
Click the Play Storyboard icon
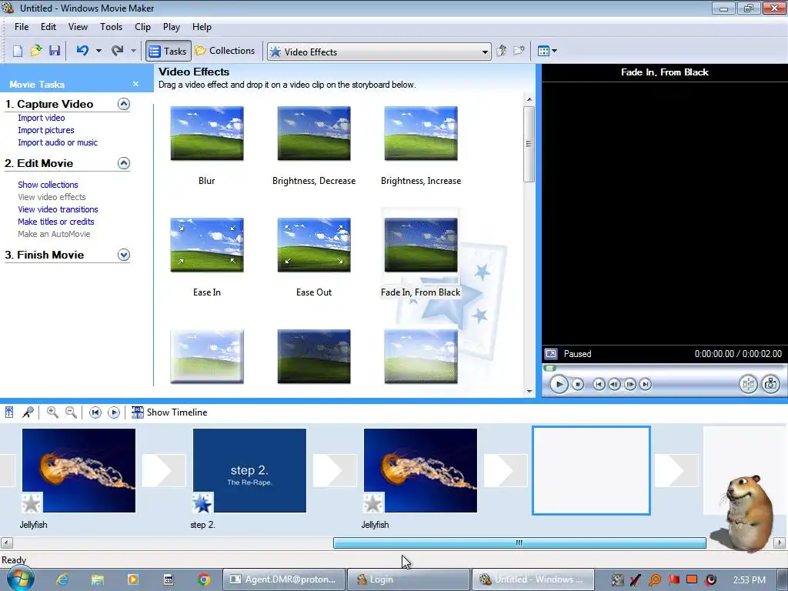114,412
